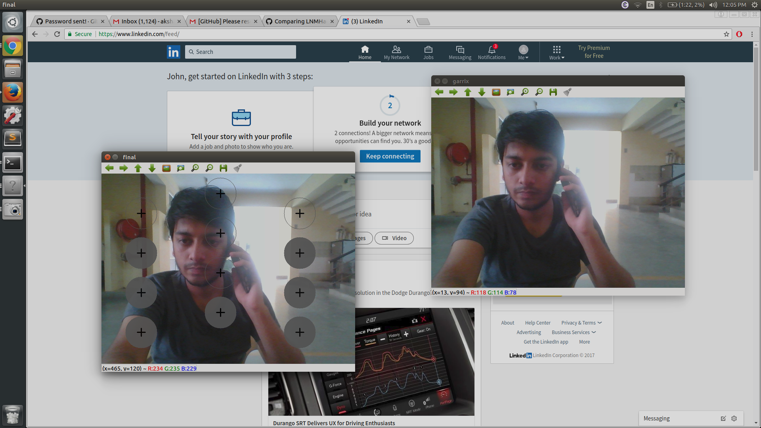Viewport: 761px width, 428px height.
Task: Click the Keep connecting button
Action: (390, 156)
